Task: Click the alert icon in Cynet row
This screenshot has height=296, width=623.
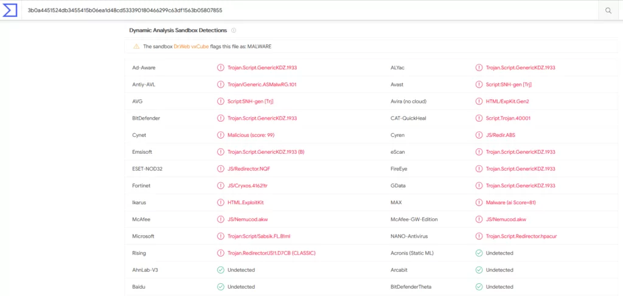Action: 220,135
